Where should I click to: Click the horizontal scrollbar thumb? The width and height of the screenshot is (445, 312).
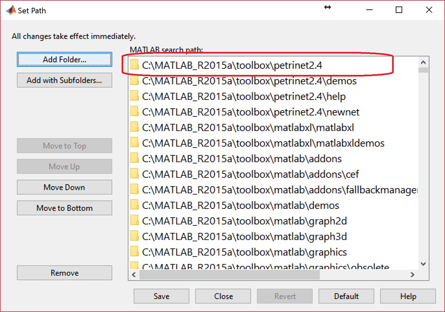(x=230, y=275)
